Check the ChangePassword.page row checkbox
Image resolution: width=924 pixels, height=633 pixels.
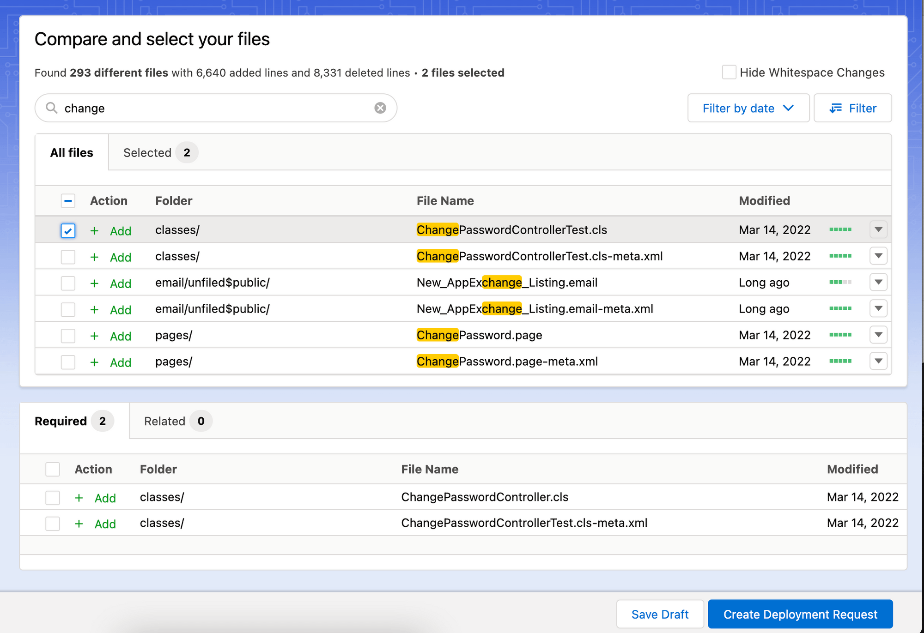[x=68, y=335]
